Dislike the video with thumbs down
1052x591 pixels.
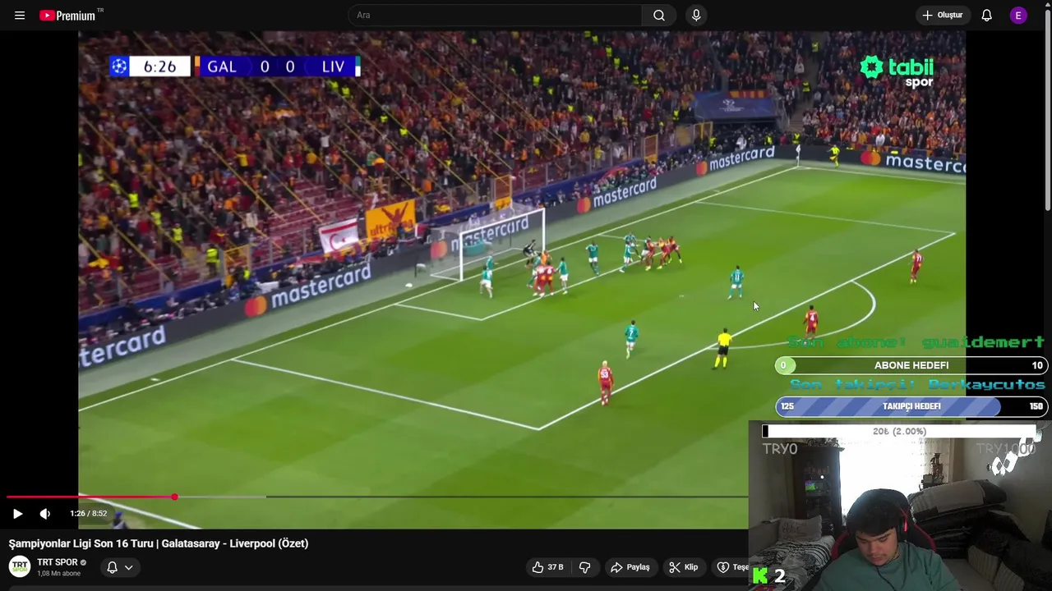point(585,567)
